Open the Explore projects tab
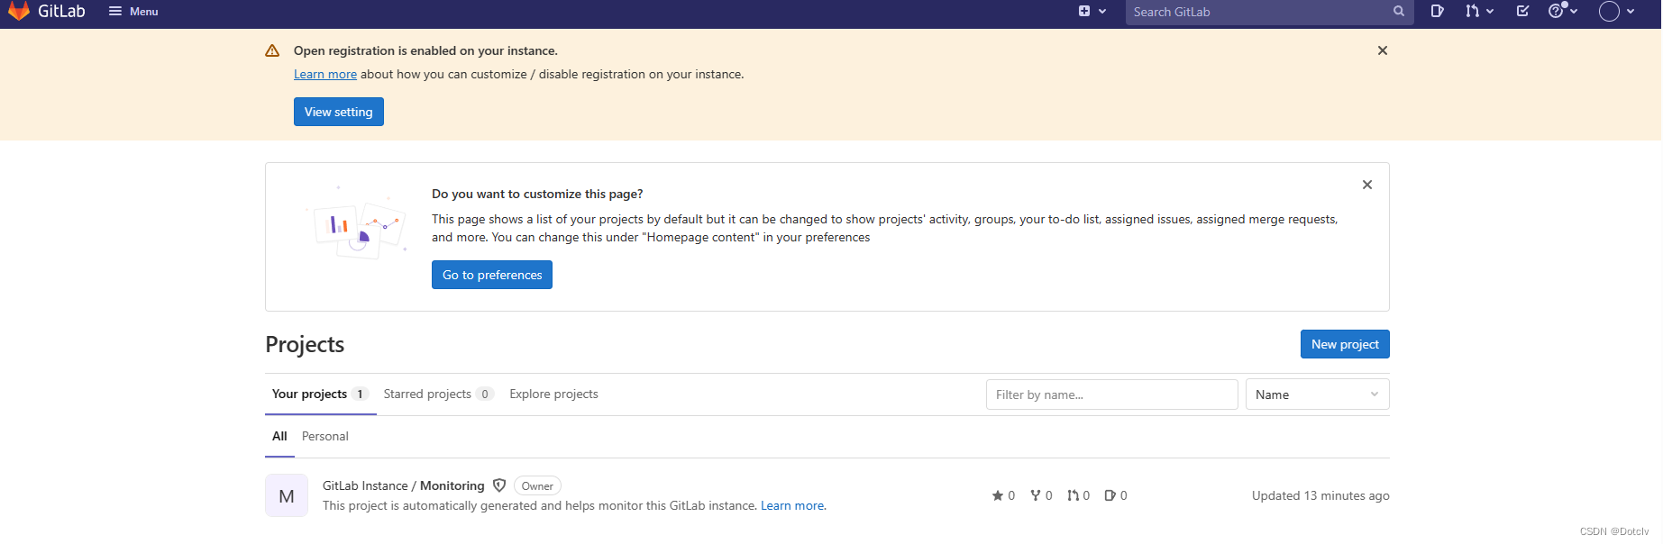1663x544 pixels. tap(553, 394)
